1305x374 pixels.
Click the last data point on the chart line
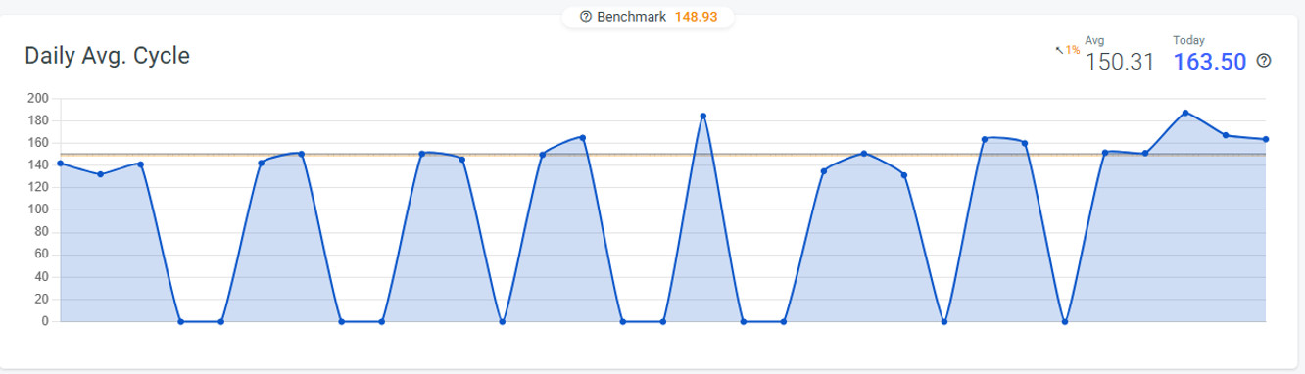point(1266,139)
